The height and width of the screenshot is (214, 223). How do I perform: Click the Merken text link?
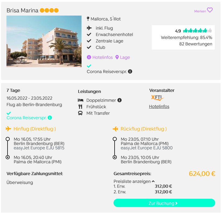(200, 11)
